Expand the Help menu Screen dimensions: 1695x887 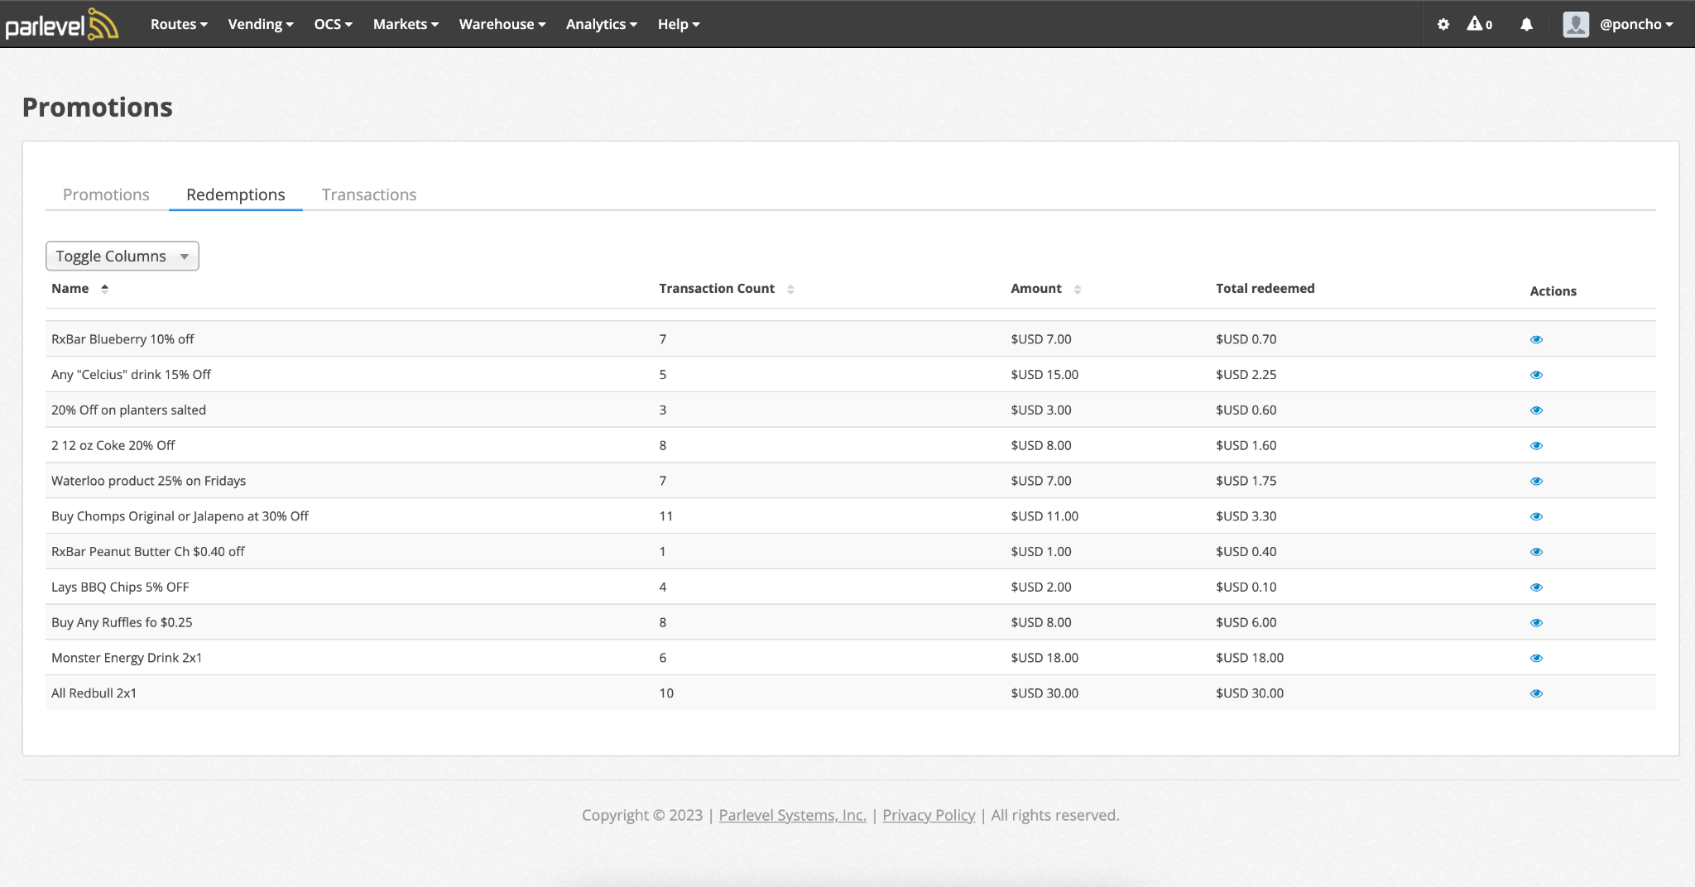tap(679, 24)
